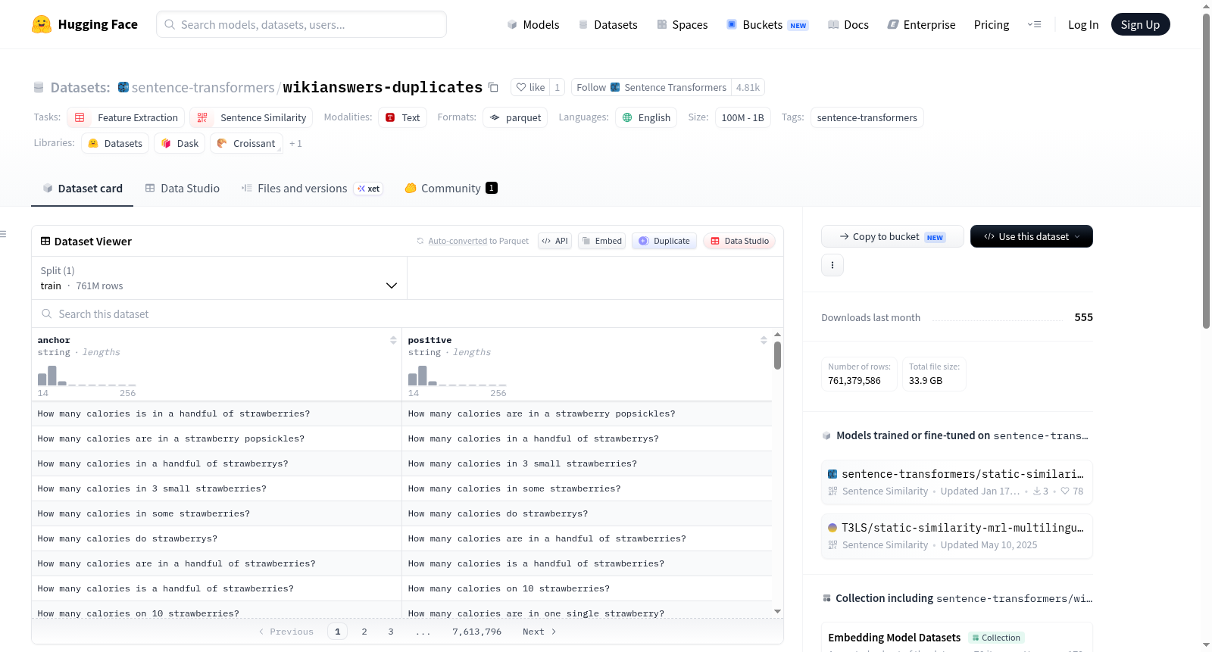The width and height of the screenshot is (1212, 652).
Task: Go to page 3
Action: (x=391, y=632)
